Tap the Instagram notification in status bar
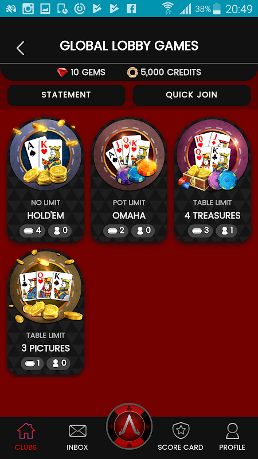This screenshot has width=258, height=459. pos(28,9)
